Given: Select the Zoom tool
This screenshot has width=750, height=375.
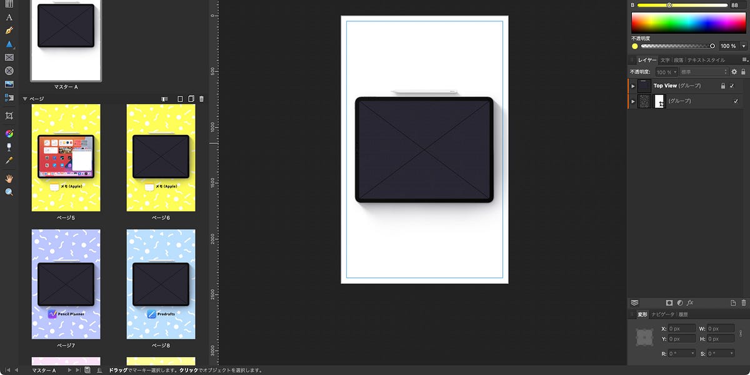Looking at the screenshot, I should pyautogui.click(x=9, y=192).
